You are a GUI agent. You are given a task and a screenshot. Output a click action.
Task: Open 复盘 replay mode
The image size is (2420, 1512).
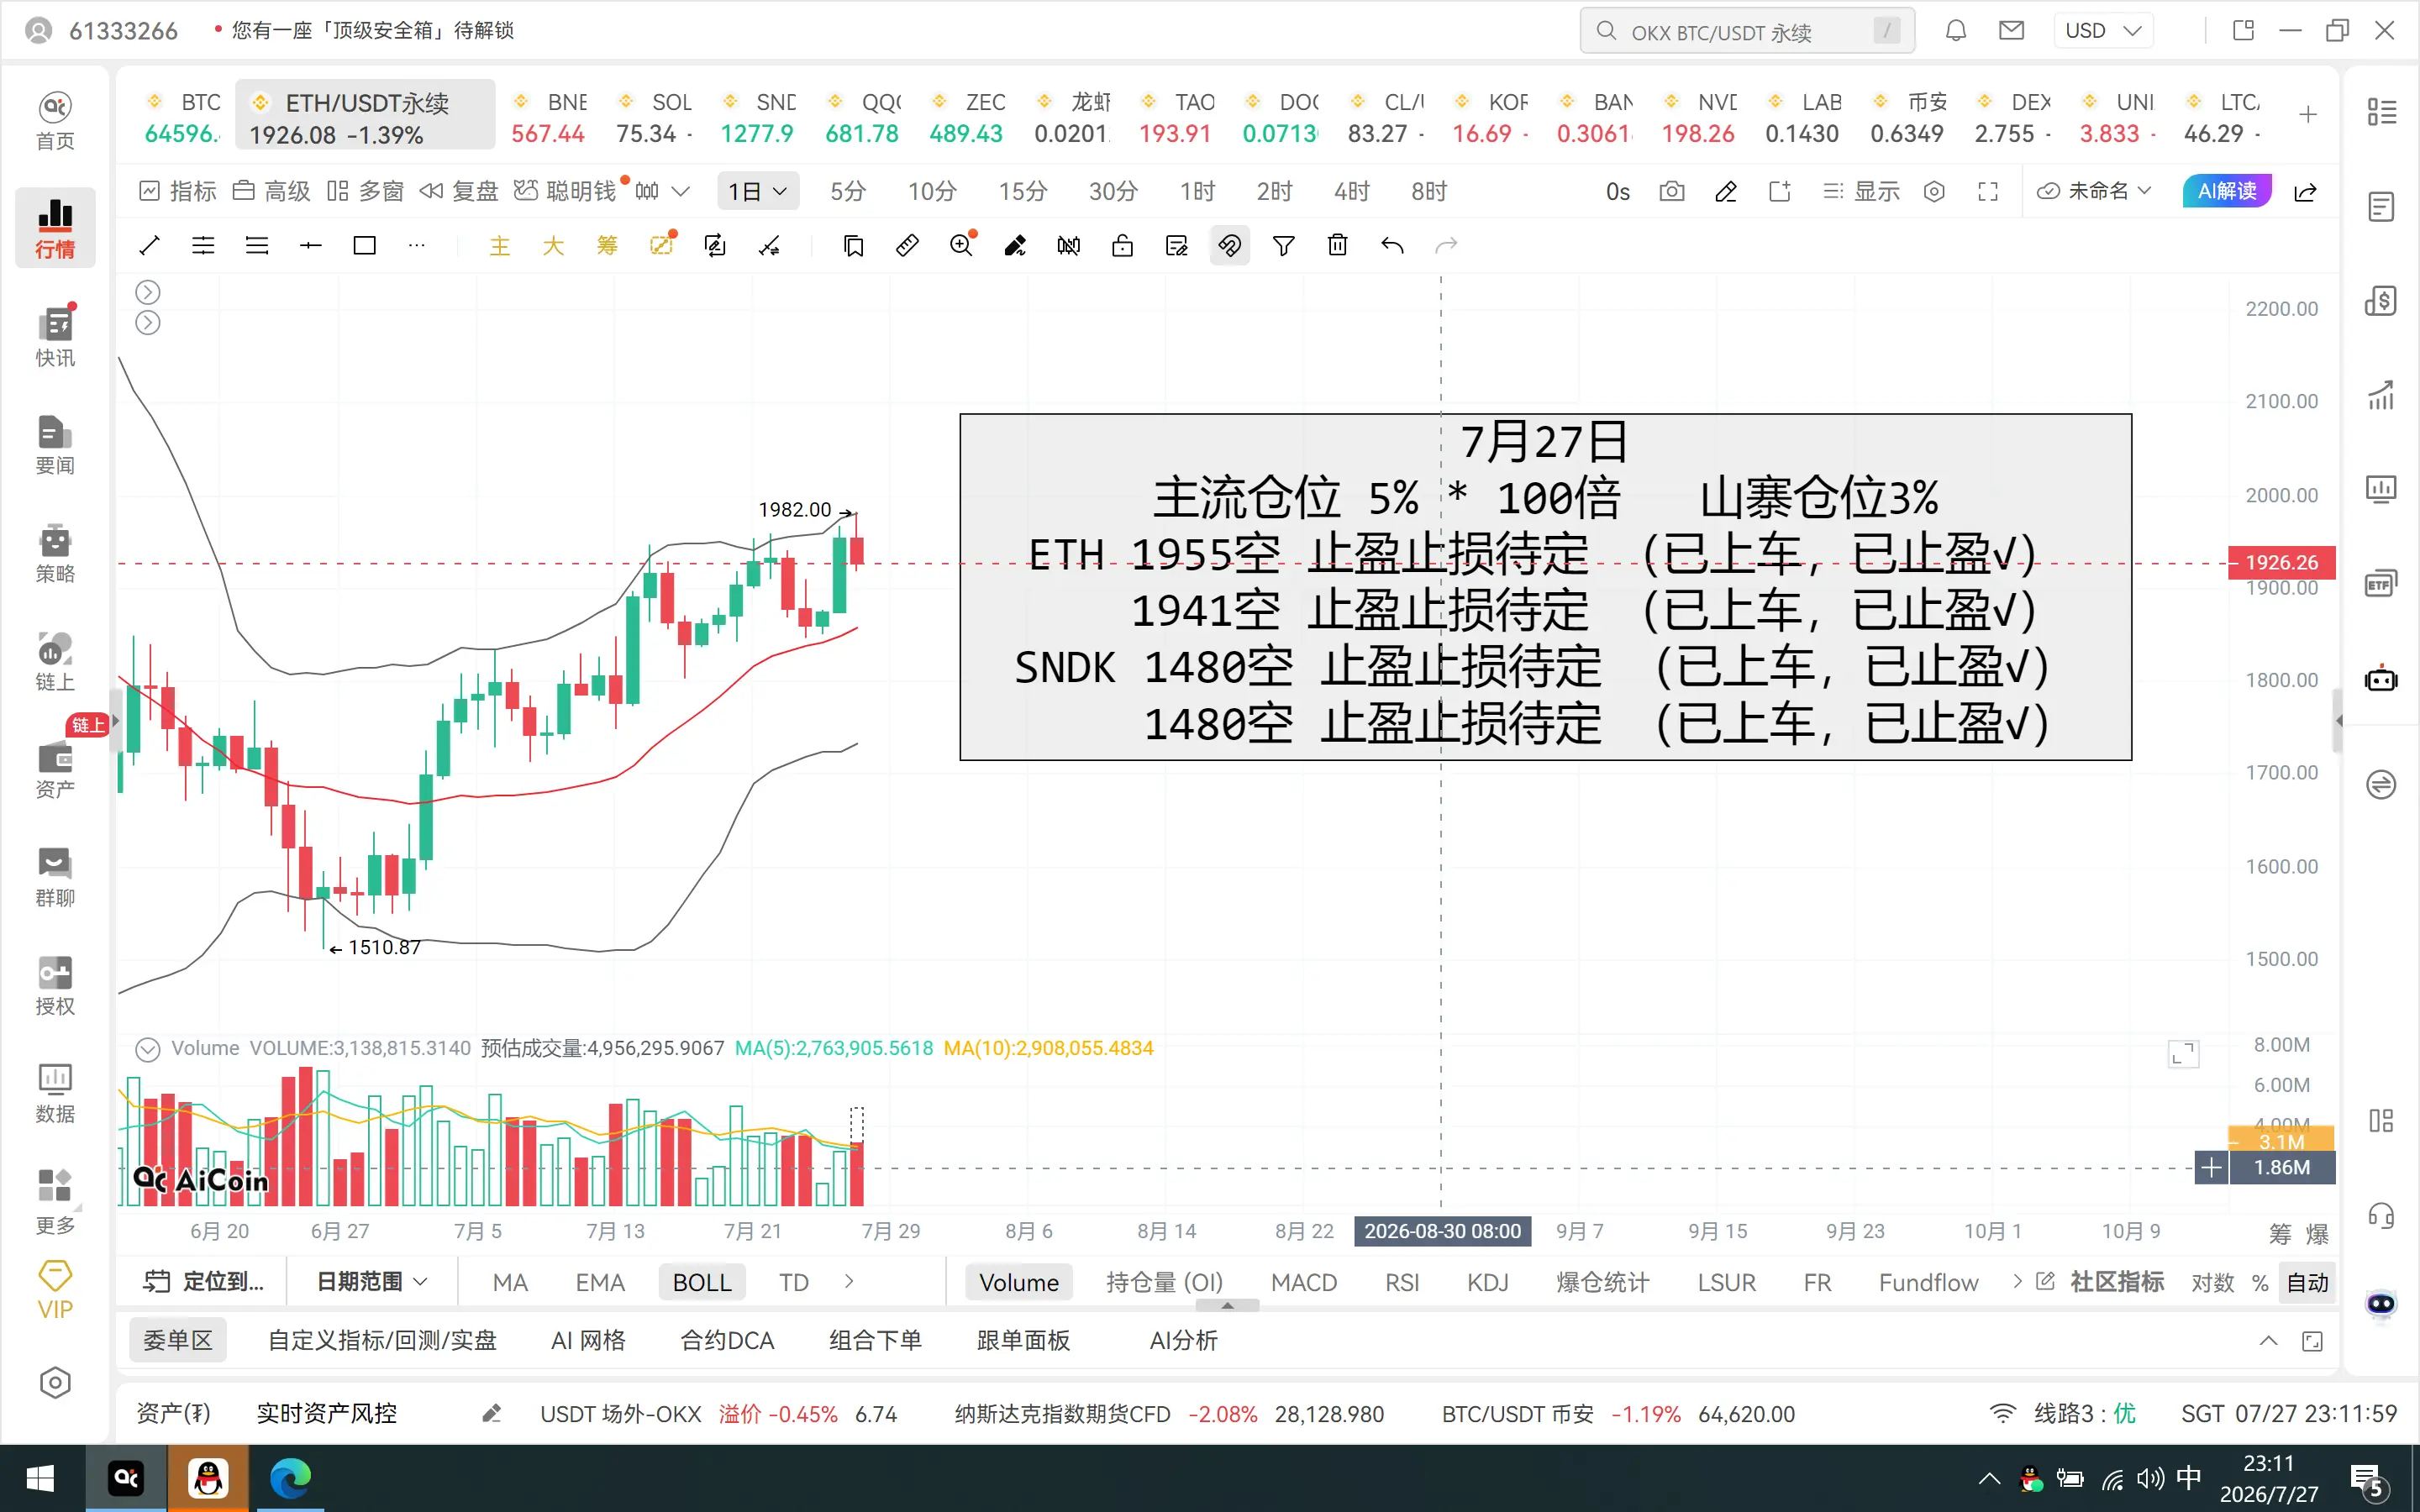coord(459,191)
